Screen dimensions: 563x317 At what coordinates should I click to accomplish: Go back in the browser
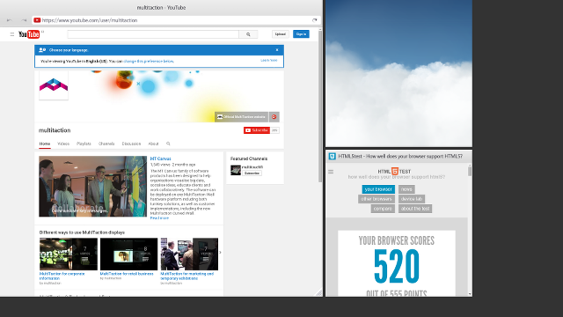[x=10, y=20]
